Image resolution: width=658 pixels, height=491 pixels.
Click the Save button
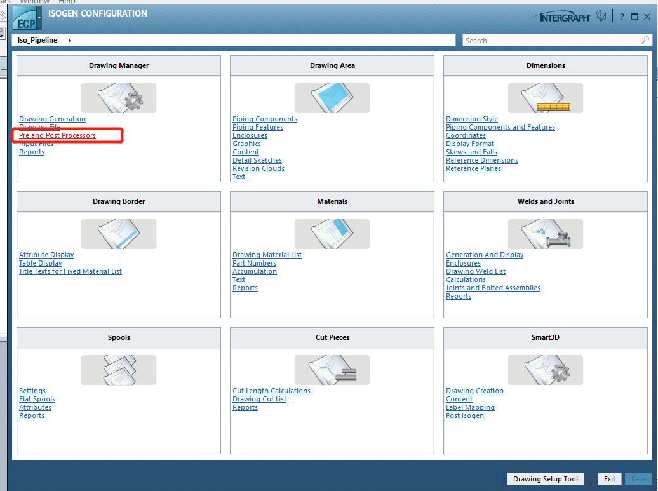coord(638,479)
